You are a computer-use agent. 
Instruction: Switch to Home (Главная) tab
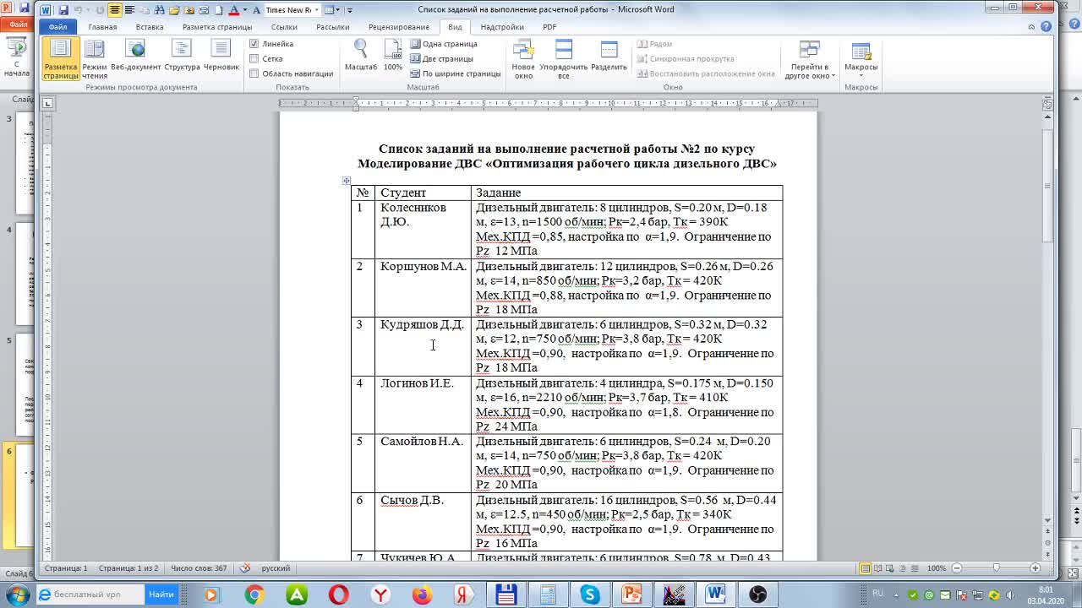click(x=102, y=27)
